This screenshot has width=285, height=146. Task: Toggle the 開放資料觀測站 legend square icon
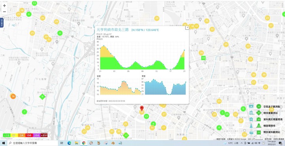coord(258,132)
